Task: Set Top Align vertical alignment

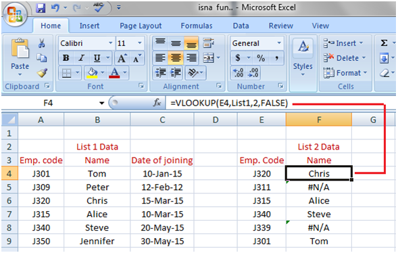Action: click(160, 43)
